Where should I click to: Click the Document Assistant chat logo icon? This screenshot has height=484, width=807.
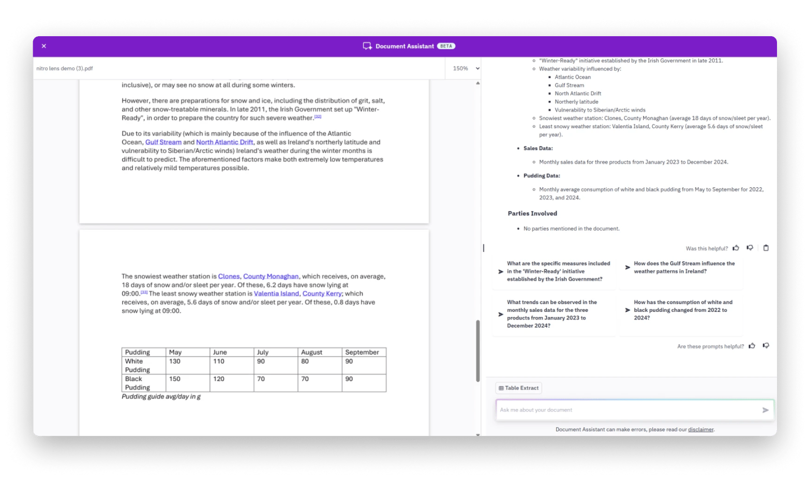click(367, 46)
